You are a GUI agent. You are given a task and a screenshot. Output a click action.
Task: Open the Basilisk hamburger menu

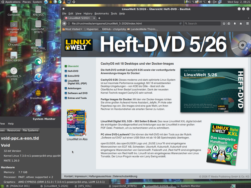[x=247, y=23]
